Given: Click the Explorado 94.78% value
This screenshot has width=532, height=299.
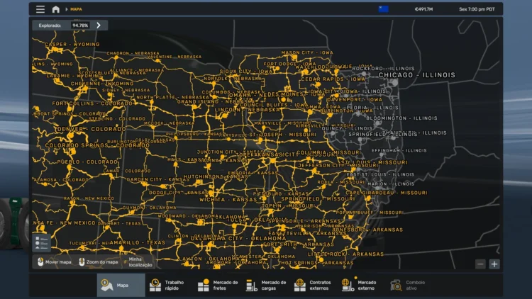Looking at the screenshot, I should tap(80, 26).
